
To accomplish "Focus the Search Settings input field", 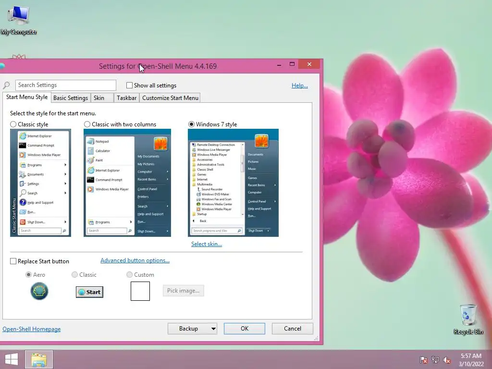I will point(65,85).
